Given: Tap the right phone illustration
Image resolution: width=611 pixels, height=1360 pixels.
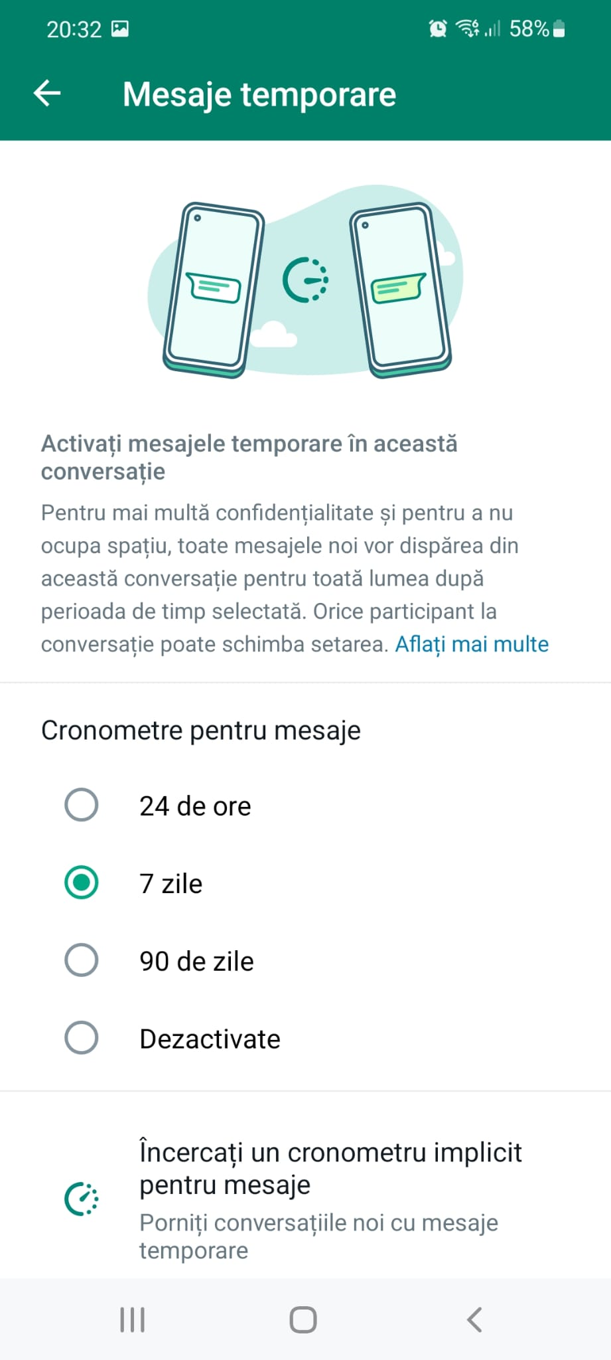Looking at the screenshot, I should [x=400, y=289].
